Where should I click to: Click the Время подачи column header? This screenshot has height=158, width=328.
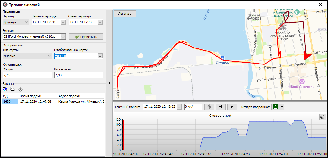37,96
